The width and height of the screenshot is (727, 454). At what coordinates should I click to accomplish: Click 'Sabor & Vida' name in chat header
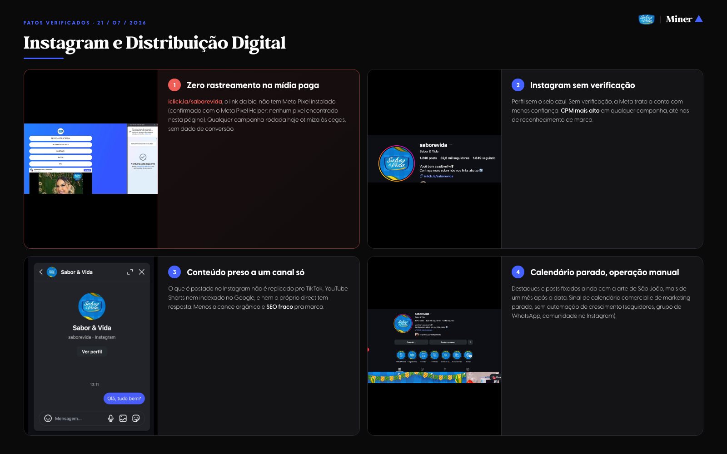[77, 272]
